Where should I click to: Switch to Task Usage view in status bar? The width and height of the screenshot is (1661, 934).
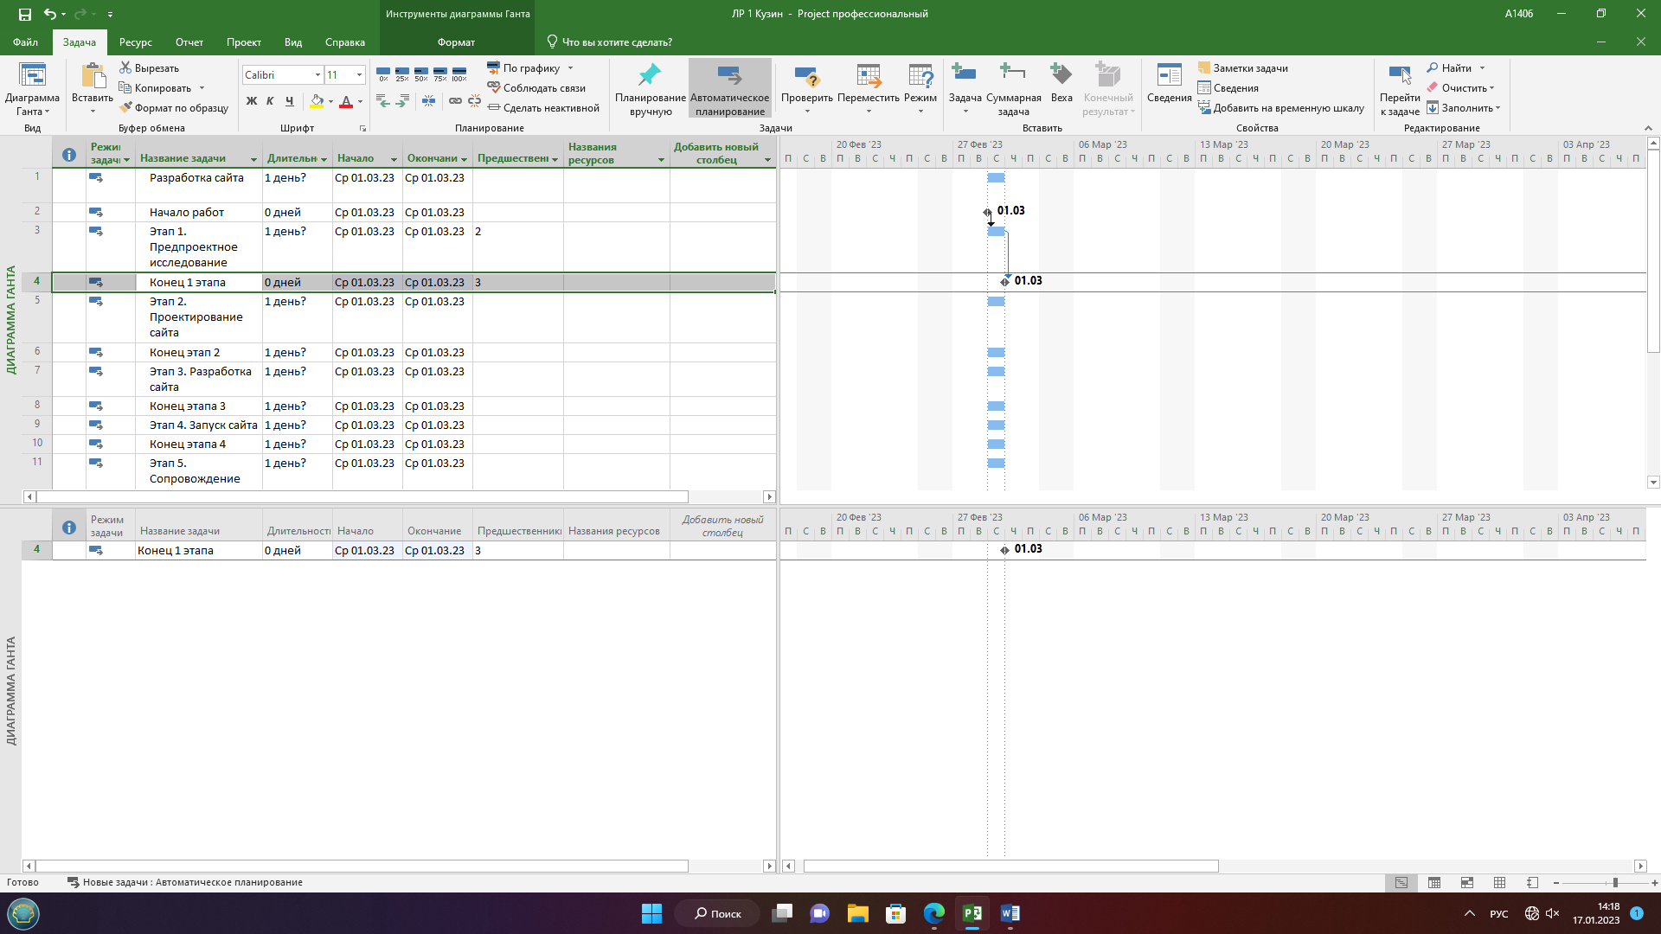(x=1434, y=882)
